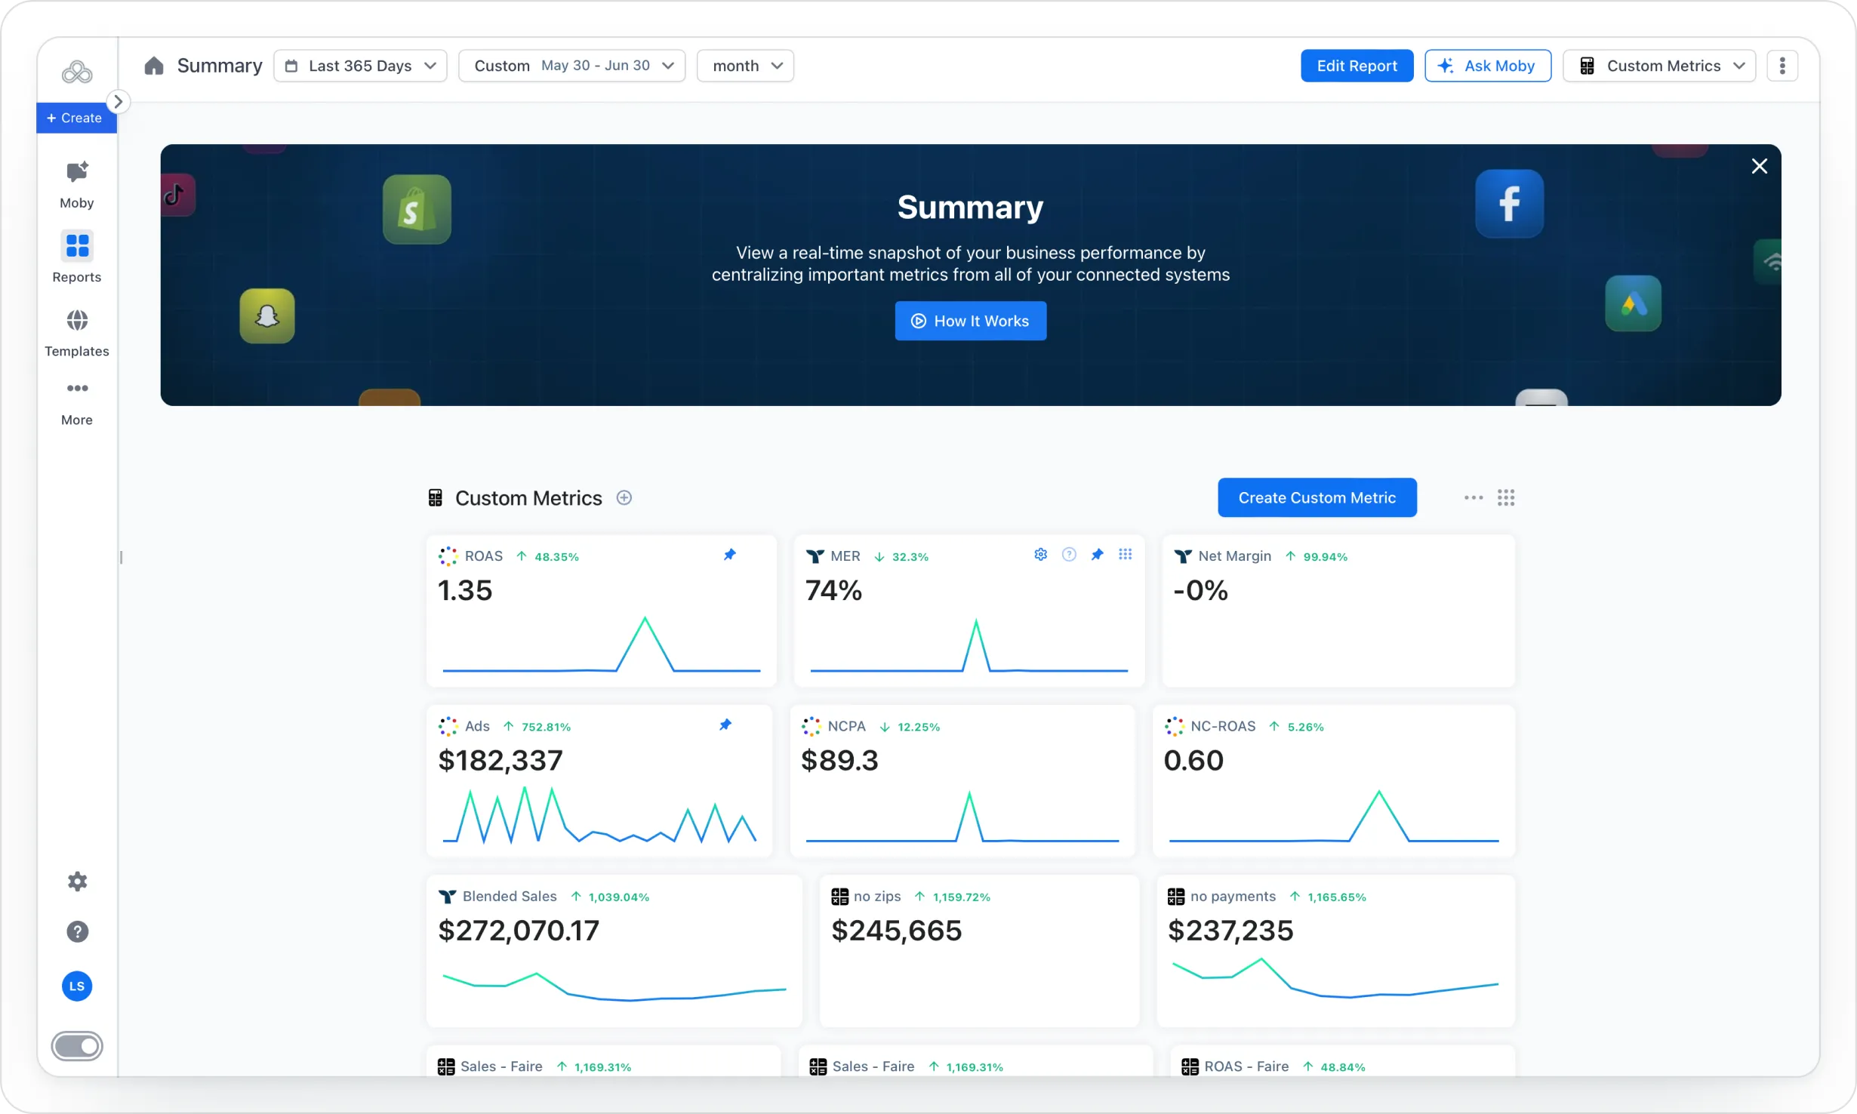The width and height of the screenshot is (1857, 1114).
Task: Click grid layout icon for Custom Metrics
Action: pos(1506,497)
